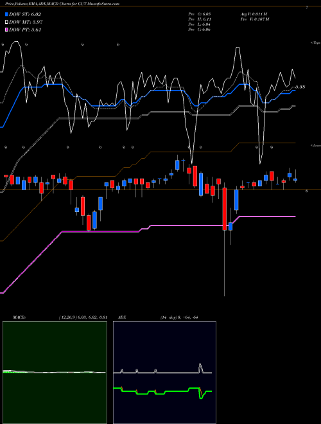The height and width of the screenshot is (424, 321).
Task: Click the 'Pre C: 6.06' value
Action: (x=200, y=29)
